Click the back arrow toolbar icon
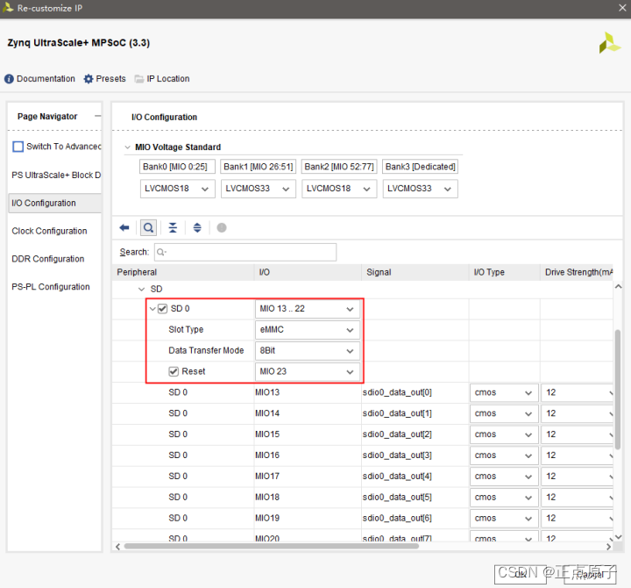Screen dimensions: 631x588 (124, 228)
